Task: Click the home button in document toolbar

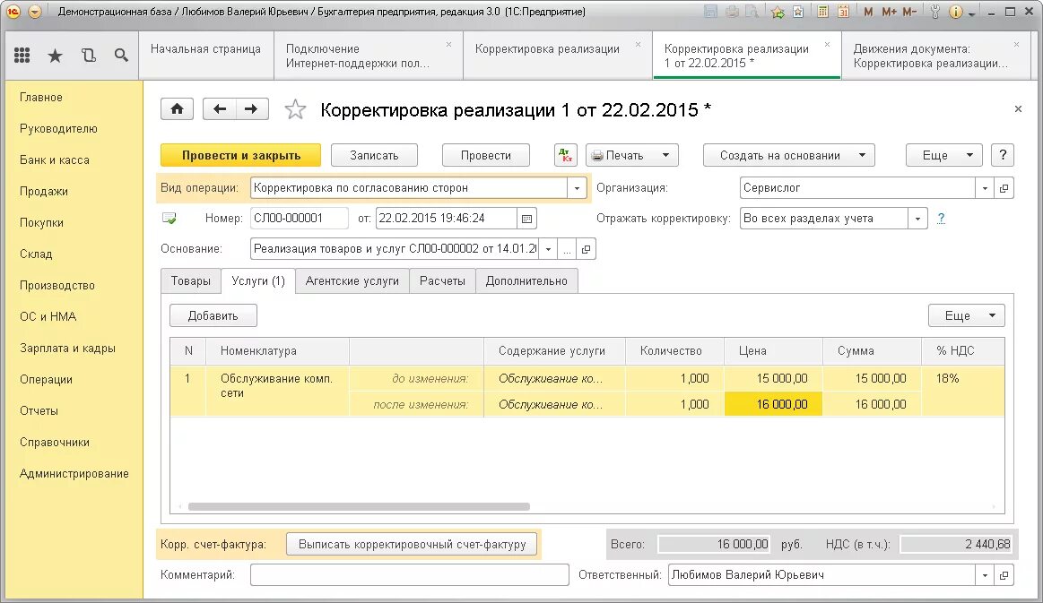Action: point(177,109)
